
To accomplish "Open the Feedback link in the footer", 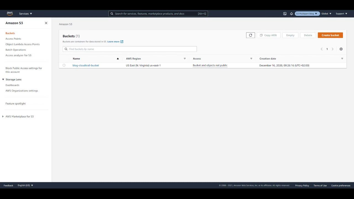I will [8, 185].
